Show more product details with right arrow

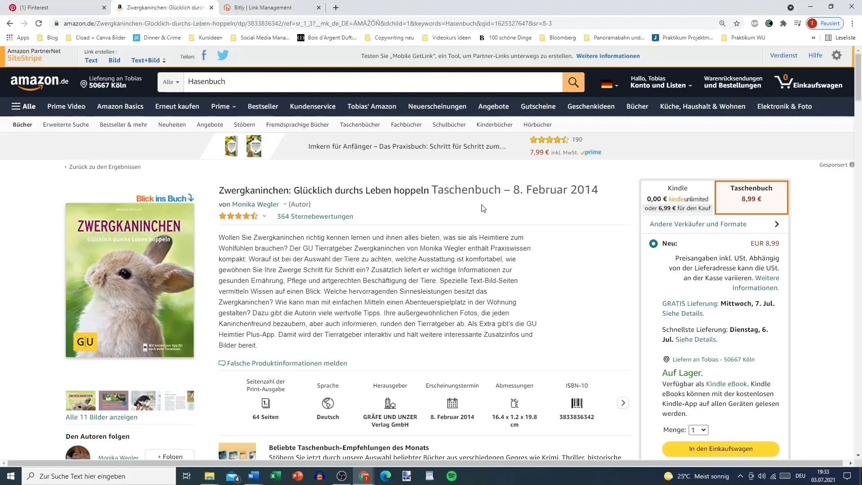pyautogui.click(x=623, y=403)
